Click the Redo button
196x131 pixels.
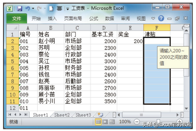click(x=39, y=8)
